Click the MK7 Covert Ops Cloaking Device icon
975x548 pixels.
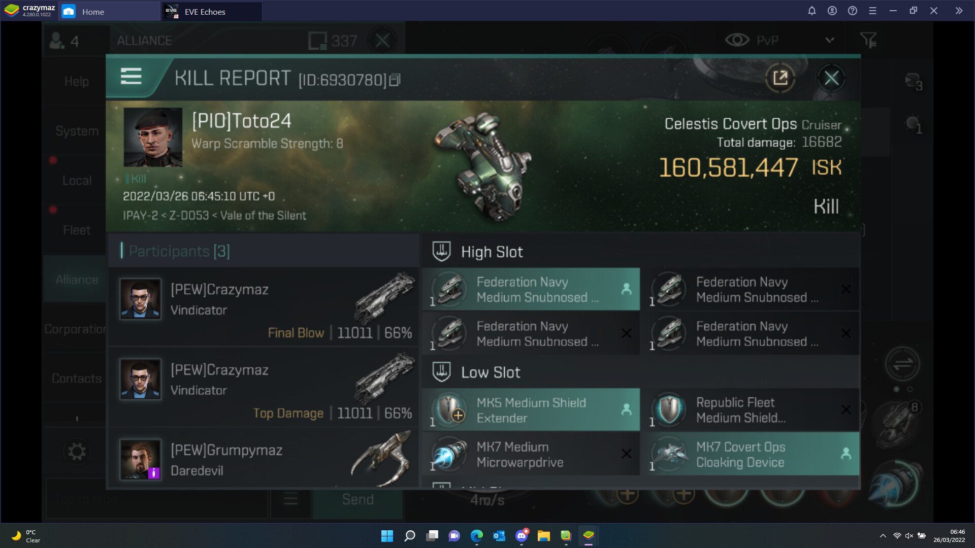click(x=669, y=454)
